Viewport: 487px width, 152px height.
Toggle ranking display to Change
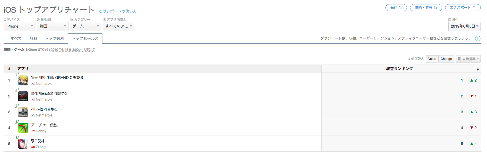click(446, 59)
